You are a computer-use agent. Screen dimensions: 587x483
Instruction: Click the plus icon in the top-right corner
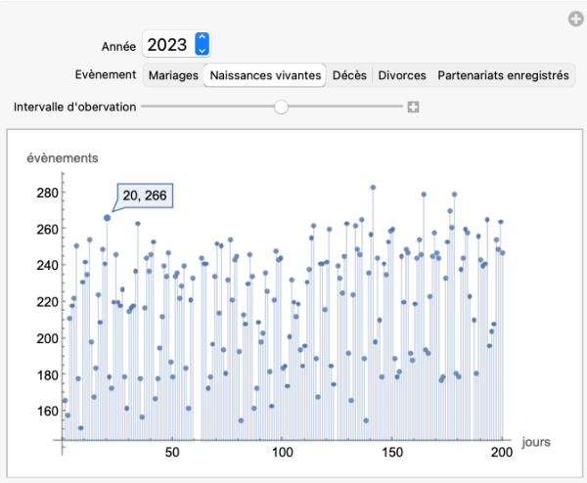(576, 19)
